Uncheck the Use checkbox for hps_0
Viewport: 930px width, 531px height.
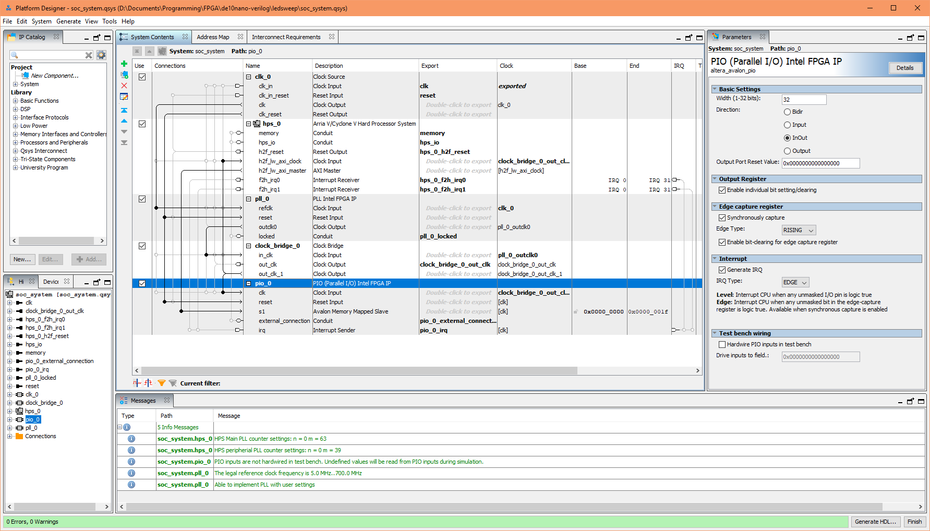coord(142,124)
